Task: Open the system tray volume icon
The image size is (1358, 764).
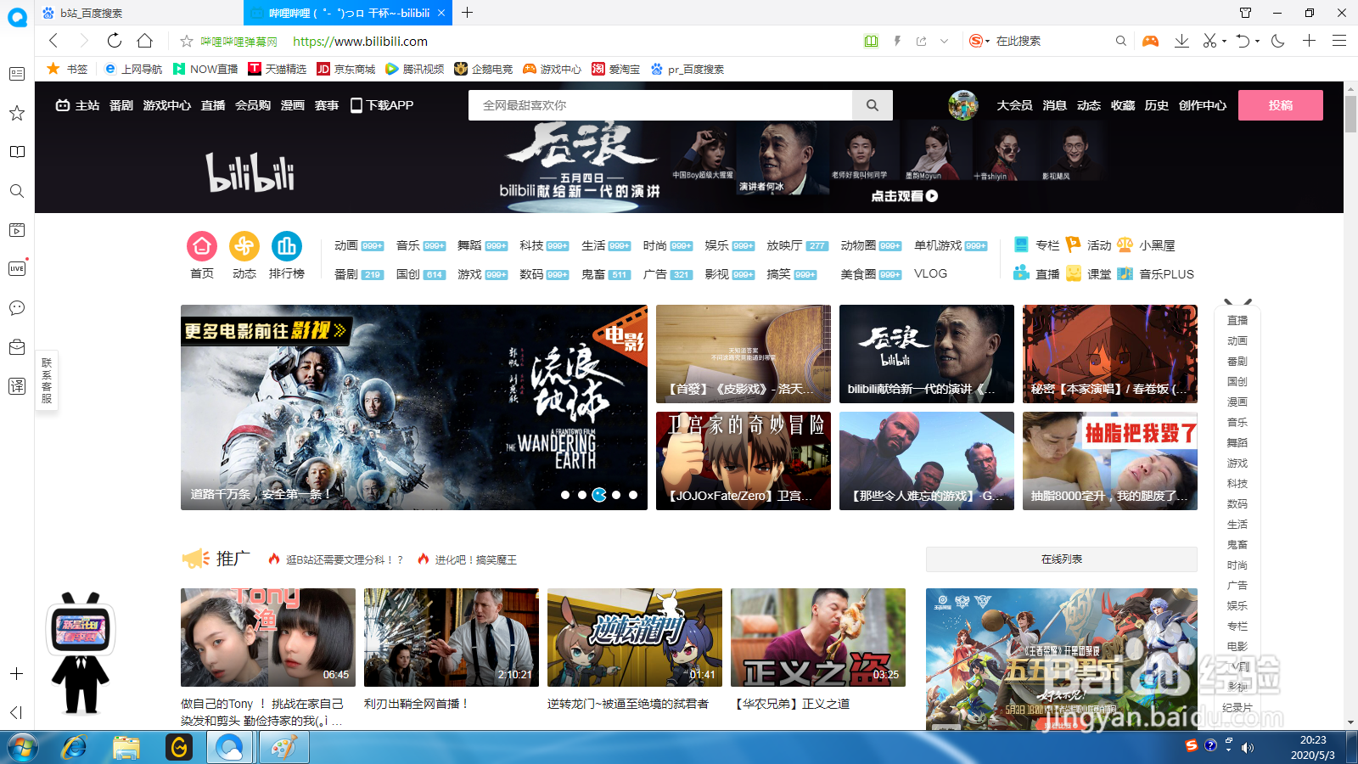Action: [1247, 747]
